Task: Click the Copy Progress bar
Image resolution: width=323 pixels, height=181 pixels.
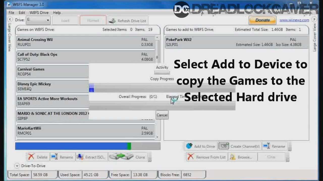Action: click(162, 88)
